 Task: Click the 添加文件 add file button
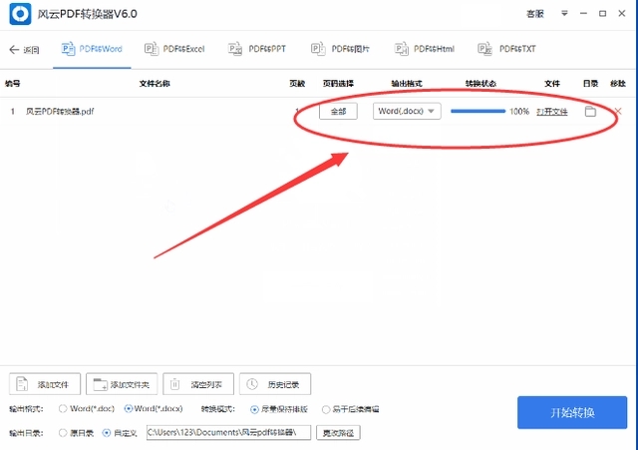click(x=45, y=384)
